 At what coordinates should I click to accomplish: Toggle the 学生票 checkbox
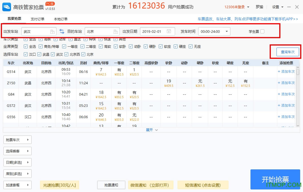(x=262, y=31)
